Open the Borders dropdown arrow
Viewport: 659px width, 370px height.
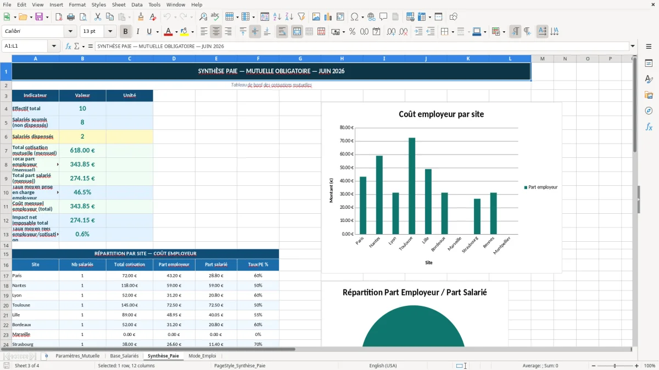pos(453,32)
